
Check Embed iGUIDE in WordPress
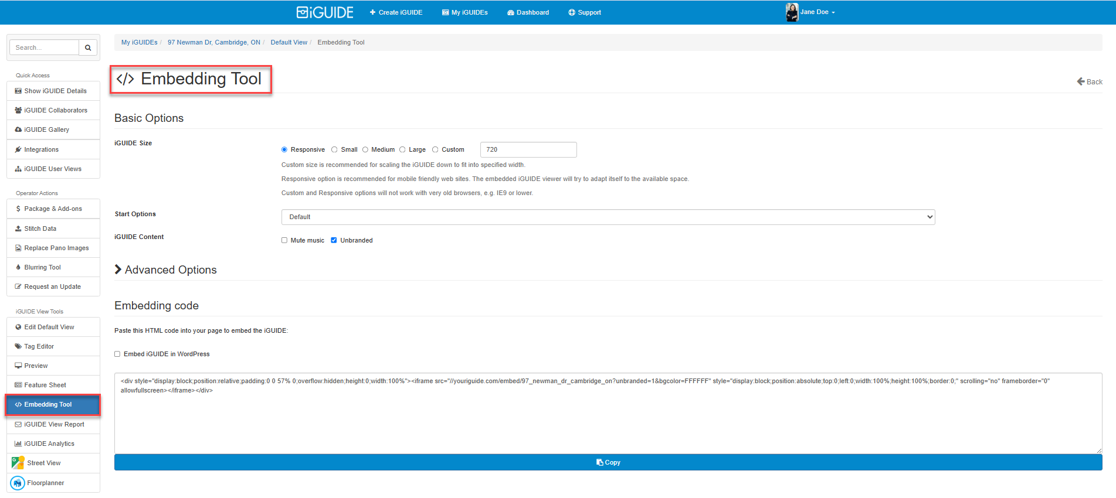[x=117, y=354]
